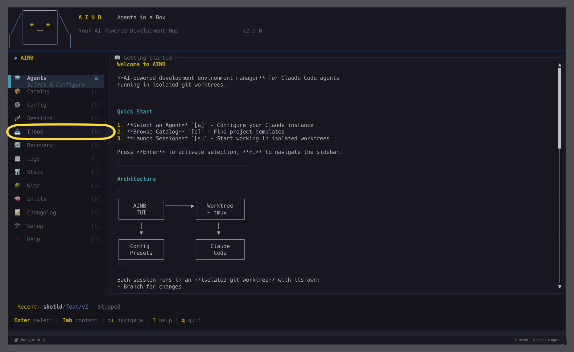Click the 'Tab content' key hint
Viewport: 574px width, 352px height.
(x=80, y=320)
